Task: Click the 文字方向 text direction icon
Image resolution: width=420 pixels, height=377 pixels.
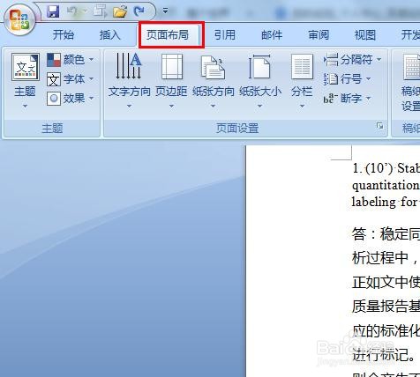Action: (x=129, y=66)
